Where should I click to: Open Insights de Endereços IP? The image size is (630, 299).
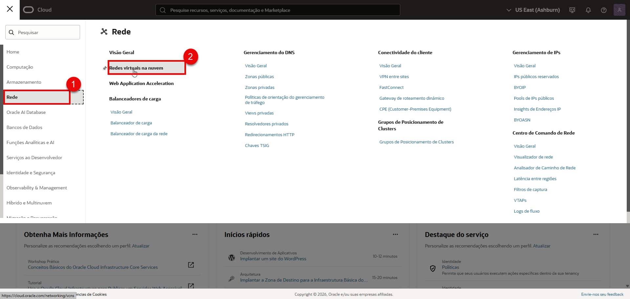[x=537, y=109]
